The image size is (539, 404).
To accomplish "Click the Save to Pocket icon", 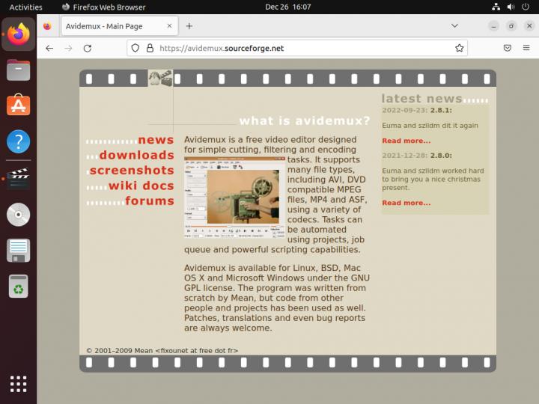I will 507,48.
